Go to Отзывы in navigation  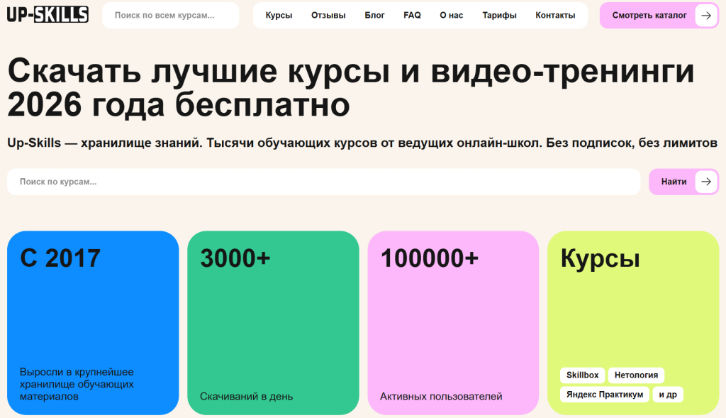(x=328, y=15)
